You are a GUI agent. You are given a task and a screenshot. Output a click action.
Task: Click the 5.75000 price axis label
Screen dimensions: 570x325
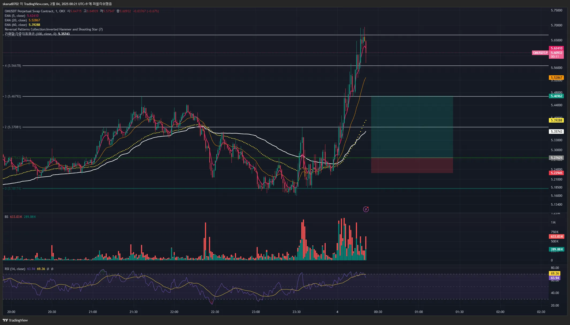click(557, 10)
